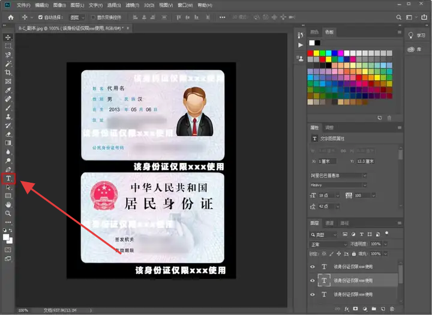Click the Share export icon
Image resolution: width=432 pixels, height=315 pixels.
click(x=424, y=17)
